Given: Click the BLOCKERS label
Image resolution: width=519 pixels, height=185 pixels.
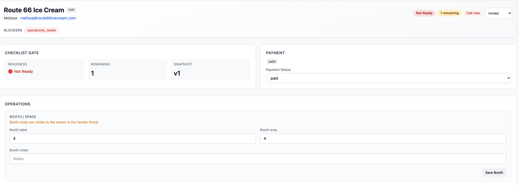Looking at the screenshot, I should point(13,30).
